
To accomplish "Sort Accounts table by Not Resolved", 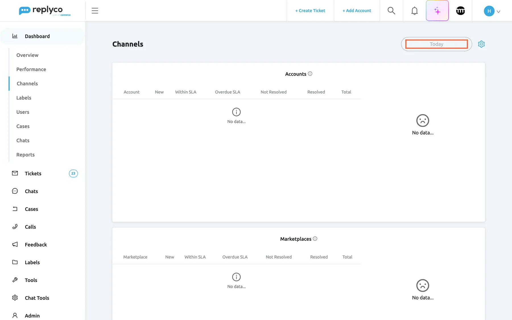I will coord(274,92).
